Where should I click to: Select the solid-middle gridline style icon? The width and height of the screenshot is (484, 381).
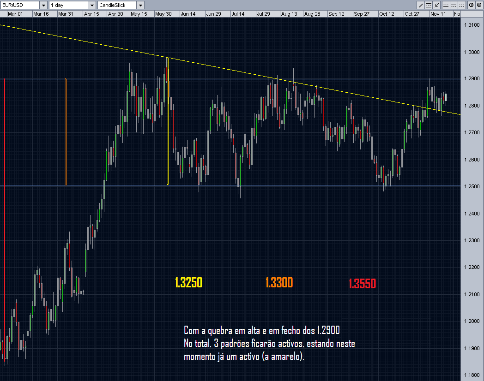453,5
